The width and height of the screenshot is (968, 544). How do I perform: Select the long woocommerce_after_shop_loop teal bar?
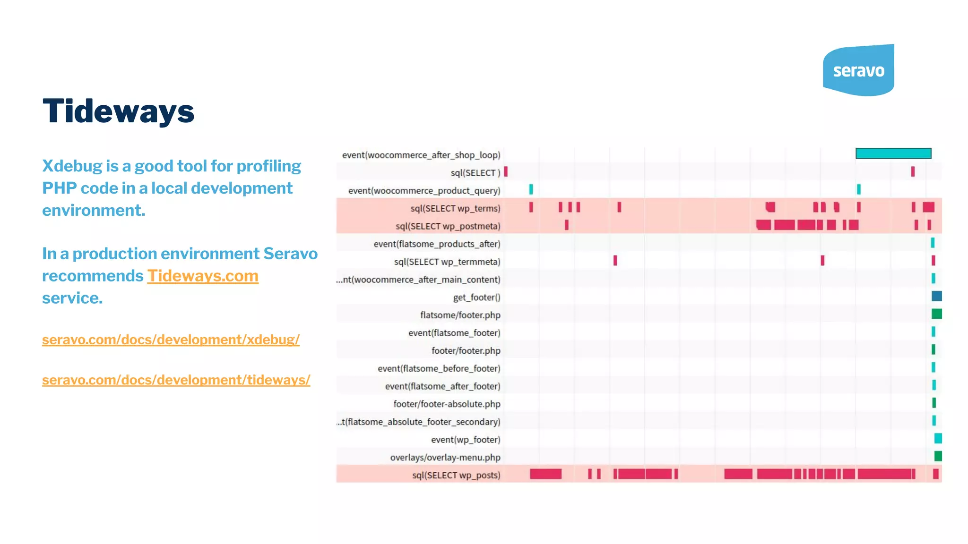pos(893,153)
